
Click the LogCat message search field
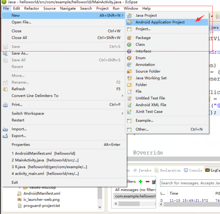point(190,183)
